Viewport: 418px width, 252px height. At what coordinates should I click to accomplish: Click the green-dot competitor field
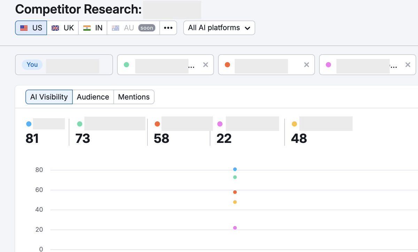(165, 64)
